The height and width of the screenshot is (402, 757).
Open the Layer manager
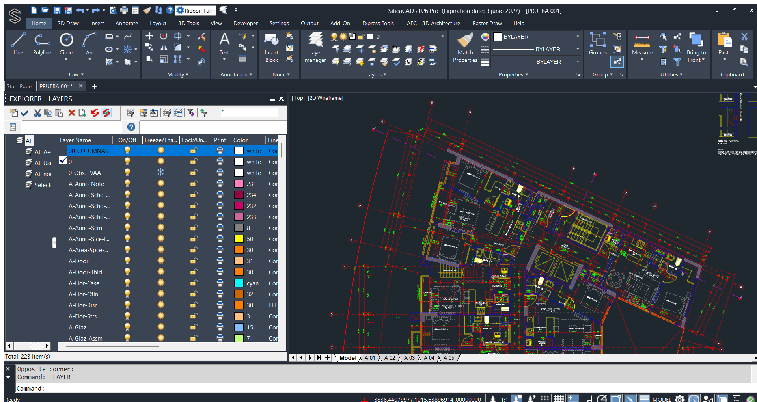(315, 48)
